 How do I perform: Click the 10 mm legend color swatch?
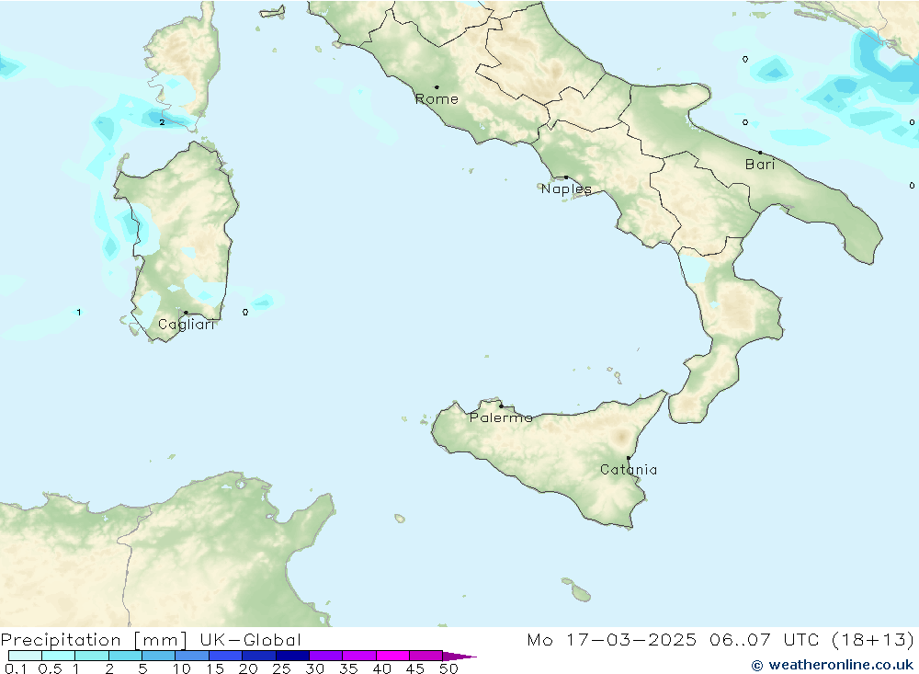192,656
